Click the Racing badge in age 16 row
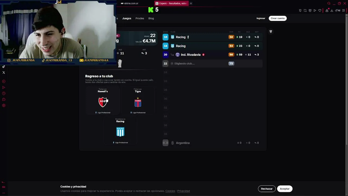 pyautogui.click(x=172, y=37)
